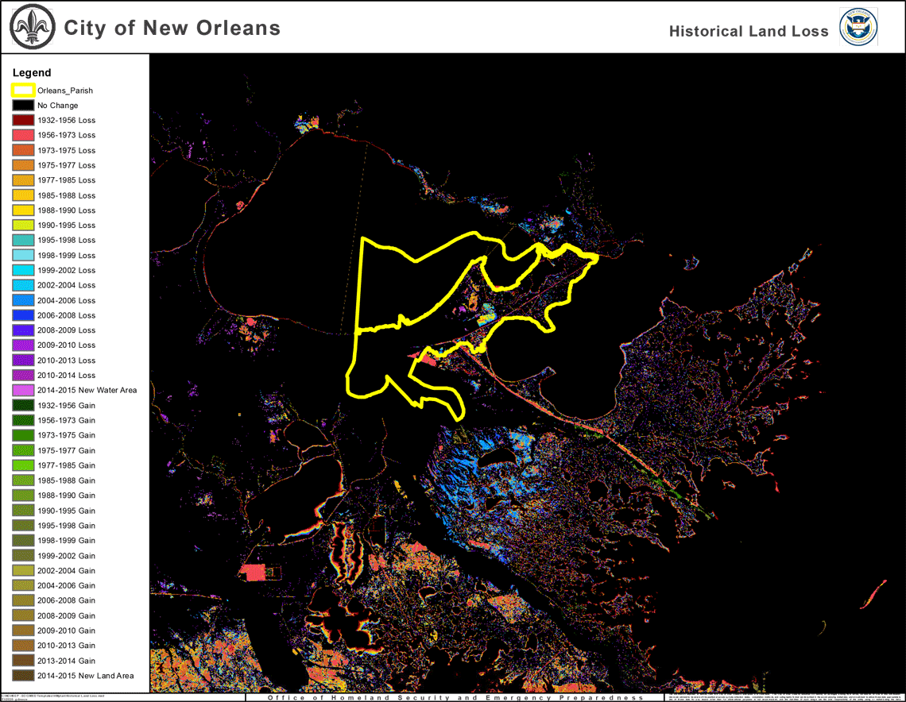
Task: Click the Historical Land Loss title
Action: click(749, 31)
